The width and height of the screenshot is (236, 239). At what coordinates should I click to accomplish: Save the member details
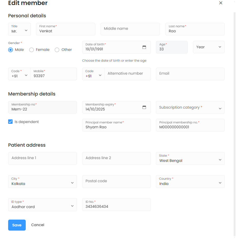click(17, 225)
